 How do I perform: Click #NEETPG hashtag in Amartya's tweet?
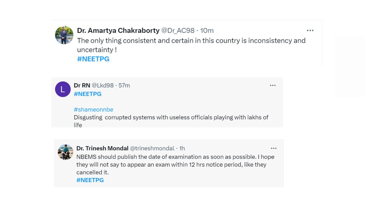point(93,59)
